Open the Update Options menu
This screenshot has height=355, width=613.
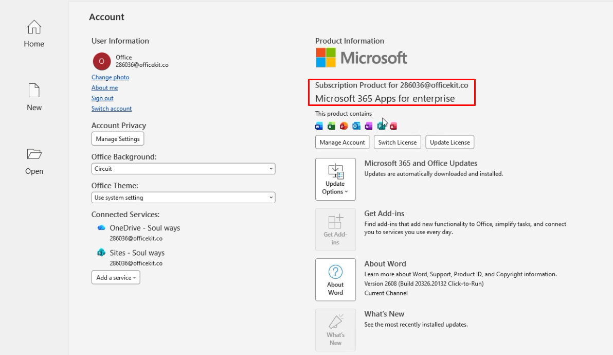pyautogui.click(x=335, y=179)
